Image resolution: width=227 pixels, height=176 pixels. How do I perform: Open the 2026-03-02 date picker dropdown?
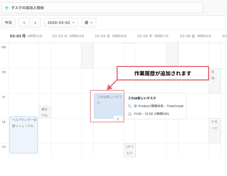[61, 23]
